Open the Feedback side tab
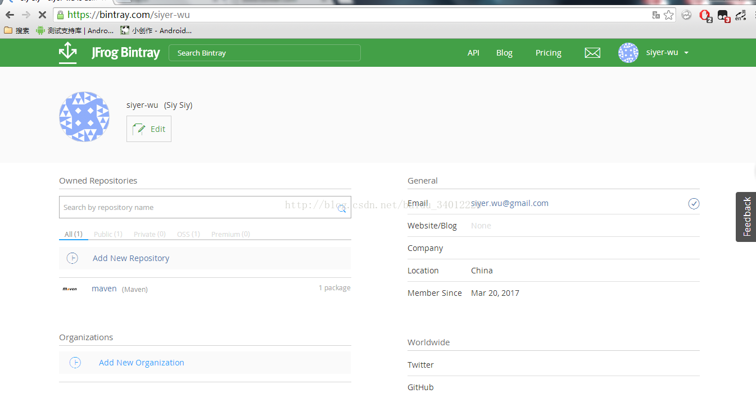The height and width of the screenshot is (398, 756). click(746, 217)
